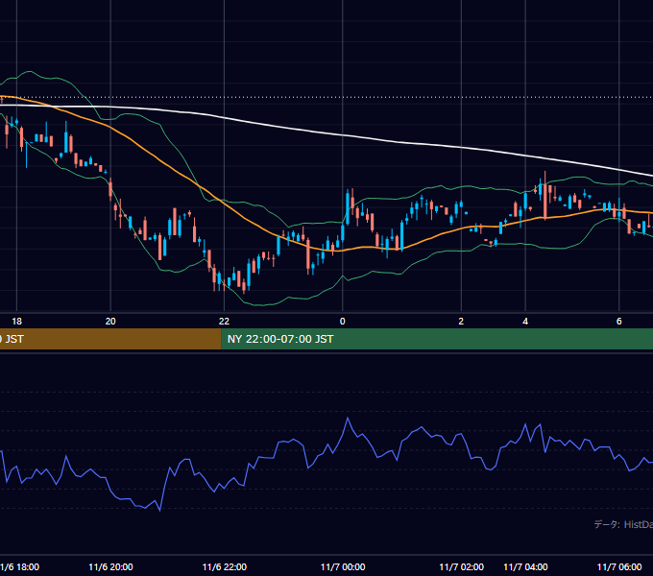This screenshot has height=576, width=653.
Task: Click the 11/6 20:00 date label
Action: coord(110,566)
